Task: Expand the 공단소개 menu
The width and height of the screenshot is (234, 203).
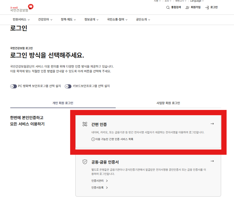Action: (x=143, y=19)
